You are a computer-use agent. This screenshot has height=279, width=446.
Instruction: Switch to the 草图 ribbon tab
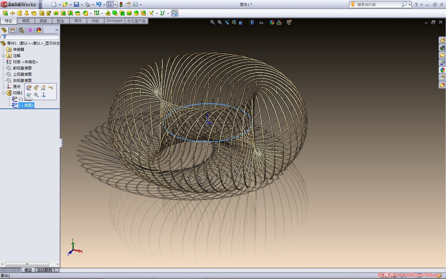tap(26, 21)
